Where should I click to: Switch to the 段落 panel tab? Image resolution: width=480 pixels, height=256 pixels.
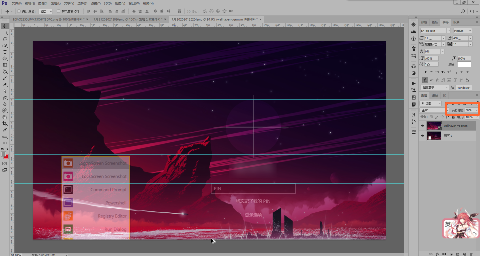pos(456,22)
